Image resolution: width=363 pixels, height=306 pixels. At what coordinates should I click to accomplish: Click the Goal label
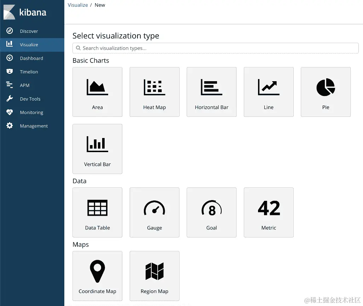pyautogui.click(x=212, y=228)
